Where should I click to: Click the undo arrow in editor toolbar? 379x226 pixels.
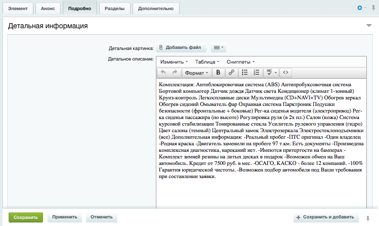pos(163,72)
